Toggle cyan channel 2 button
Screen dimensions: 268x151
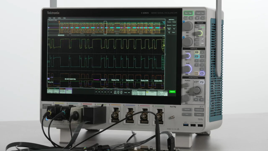pos(197,56)
